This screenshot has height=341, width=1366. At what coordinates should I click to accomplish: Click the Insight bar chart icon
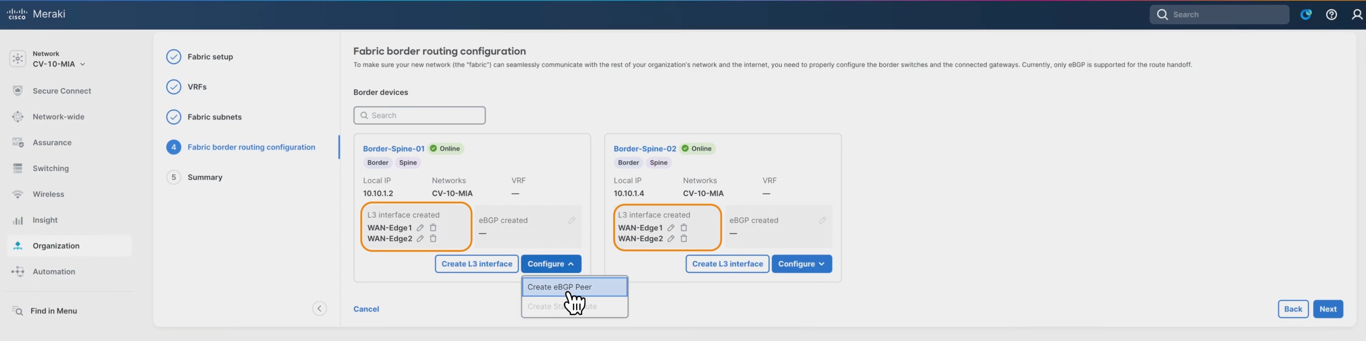tap(18, 220)
